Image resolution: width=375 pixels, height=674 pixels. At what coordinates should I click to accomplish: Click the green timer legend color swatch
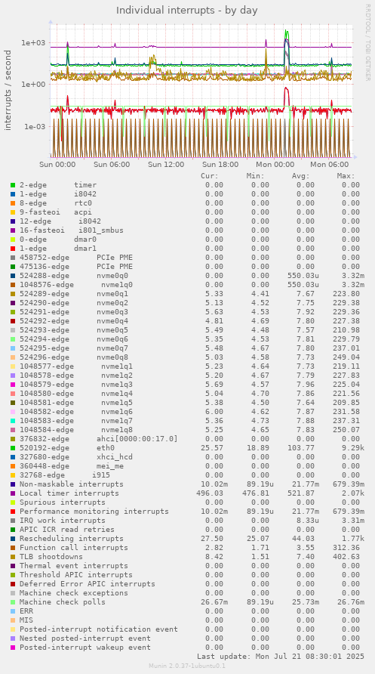point(12,185)
